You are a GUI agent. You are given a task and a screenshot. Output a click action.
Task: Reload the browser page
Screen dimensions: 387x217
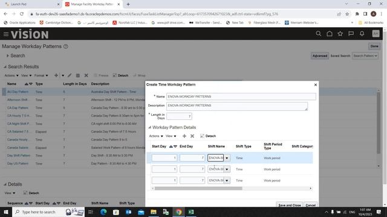click(22, 14)
